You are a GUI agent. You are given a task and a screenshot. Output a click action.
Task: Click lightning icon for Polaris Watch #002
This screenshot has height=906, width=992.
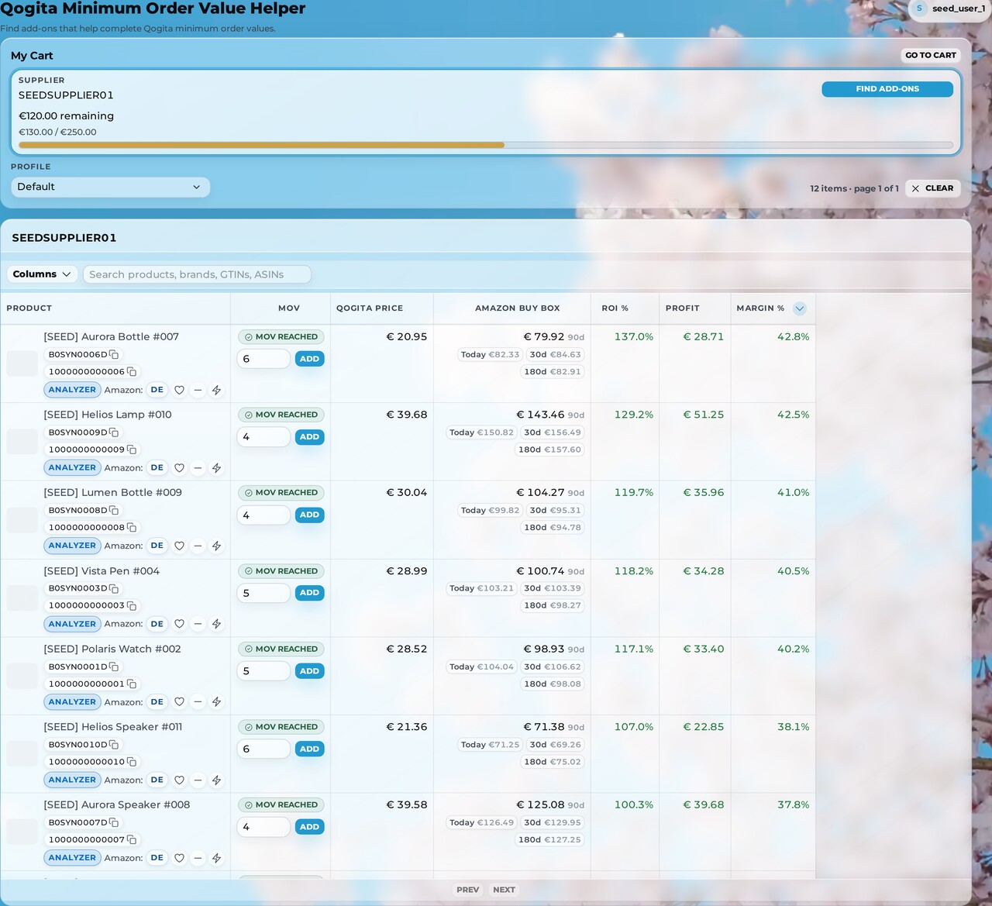[x=216, y=702]
